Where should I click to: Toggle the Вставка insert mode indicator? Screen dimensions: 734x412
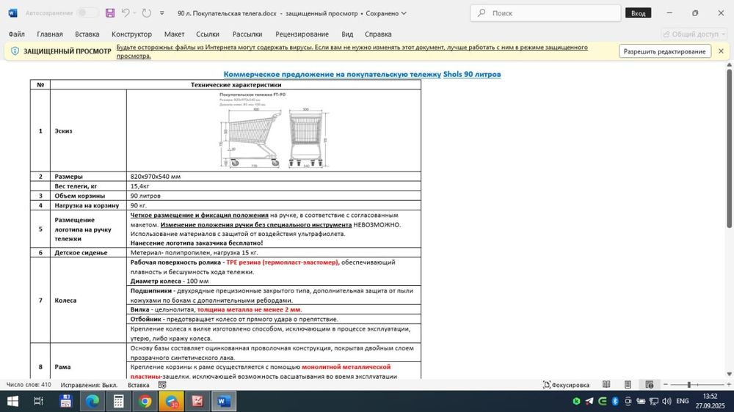pos(139,385)
